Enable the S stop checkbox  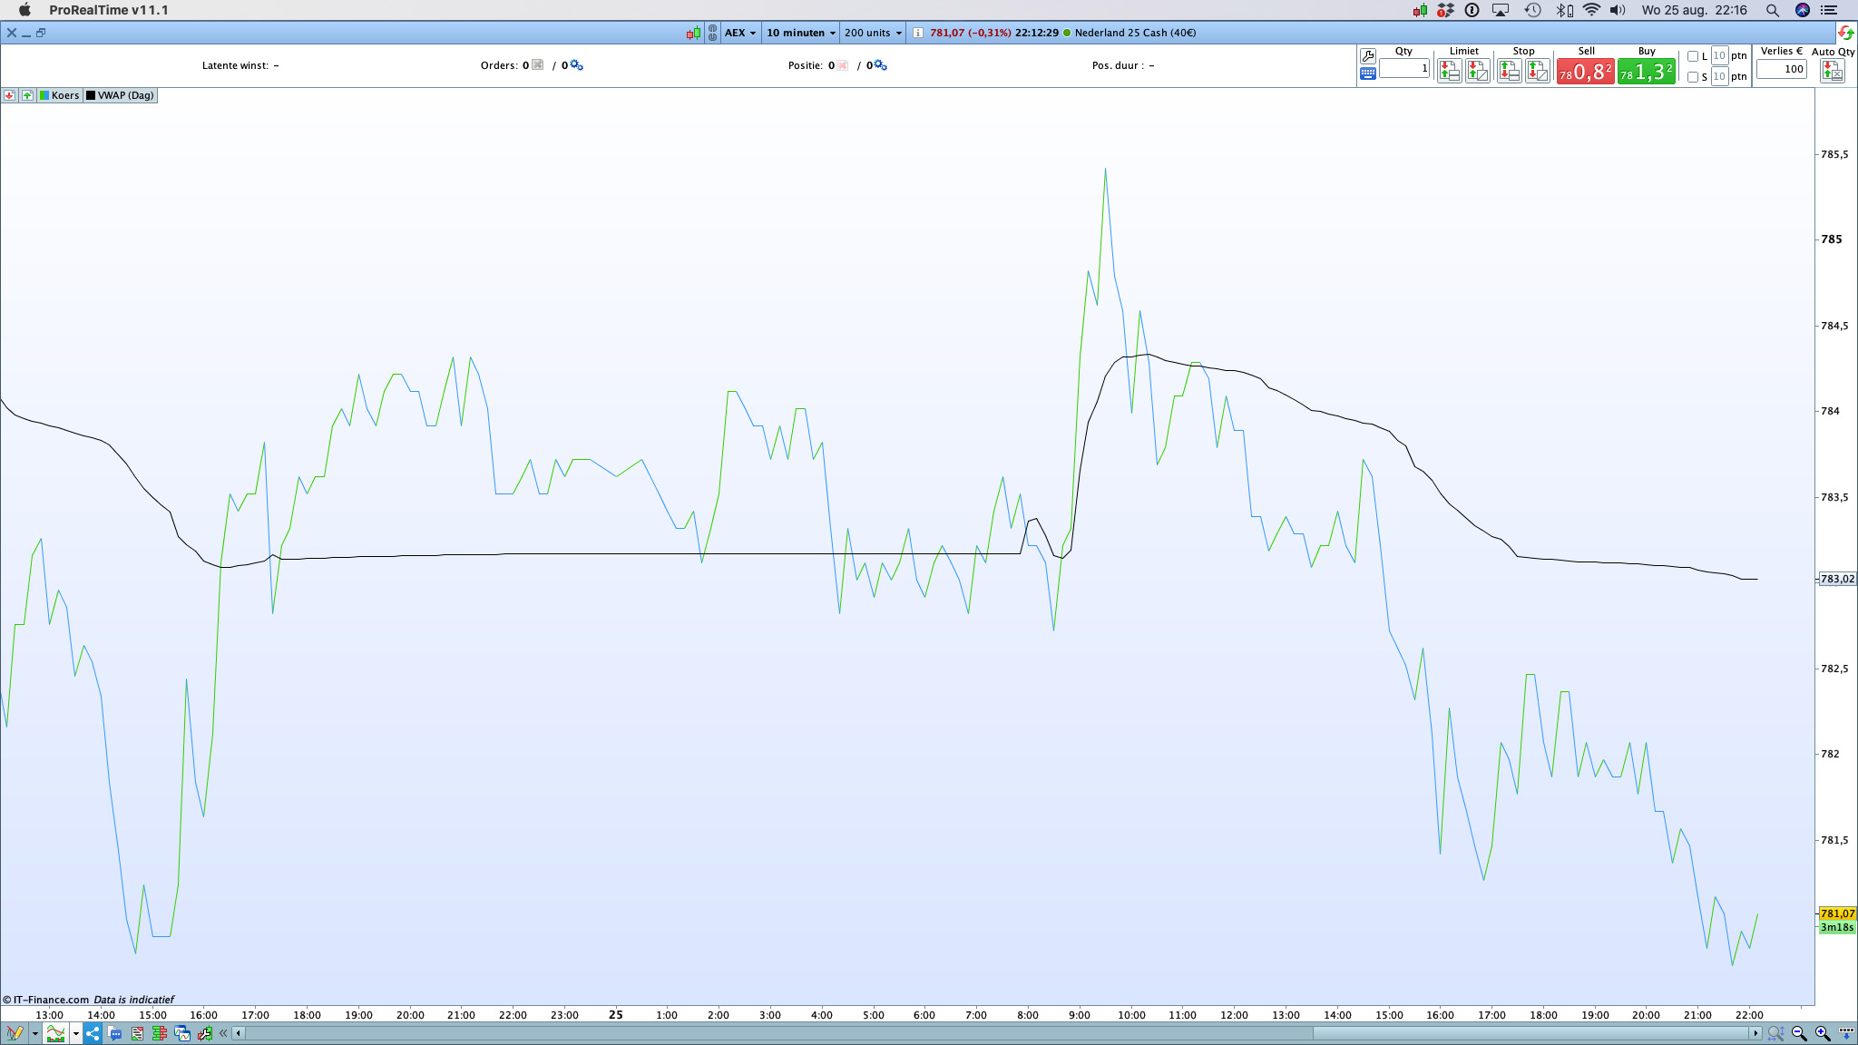1693,77
